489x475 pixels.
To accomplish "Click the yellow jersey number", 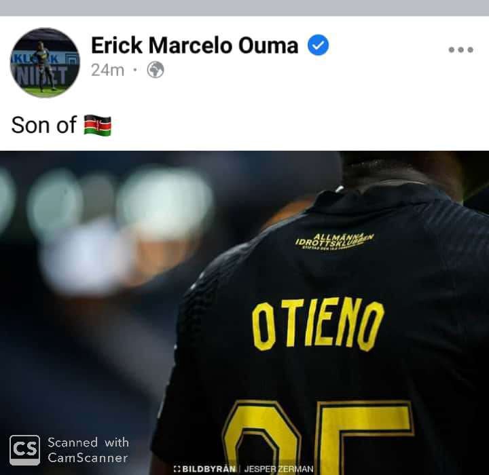I will pyautogui.click(x=318, y=436).
